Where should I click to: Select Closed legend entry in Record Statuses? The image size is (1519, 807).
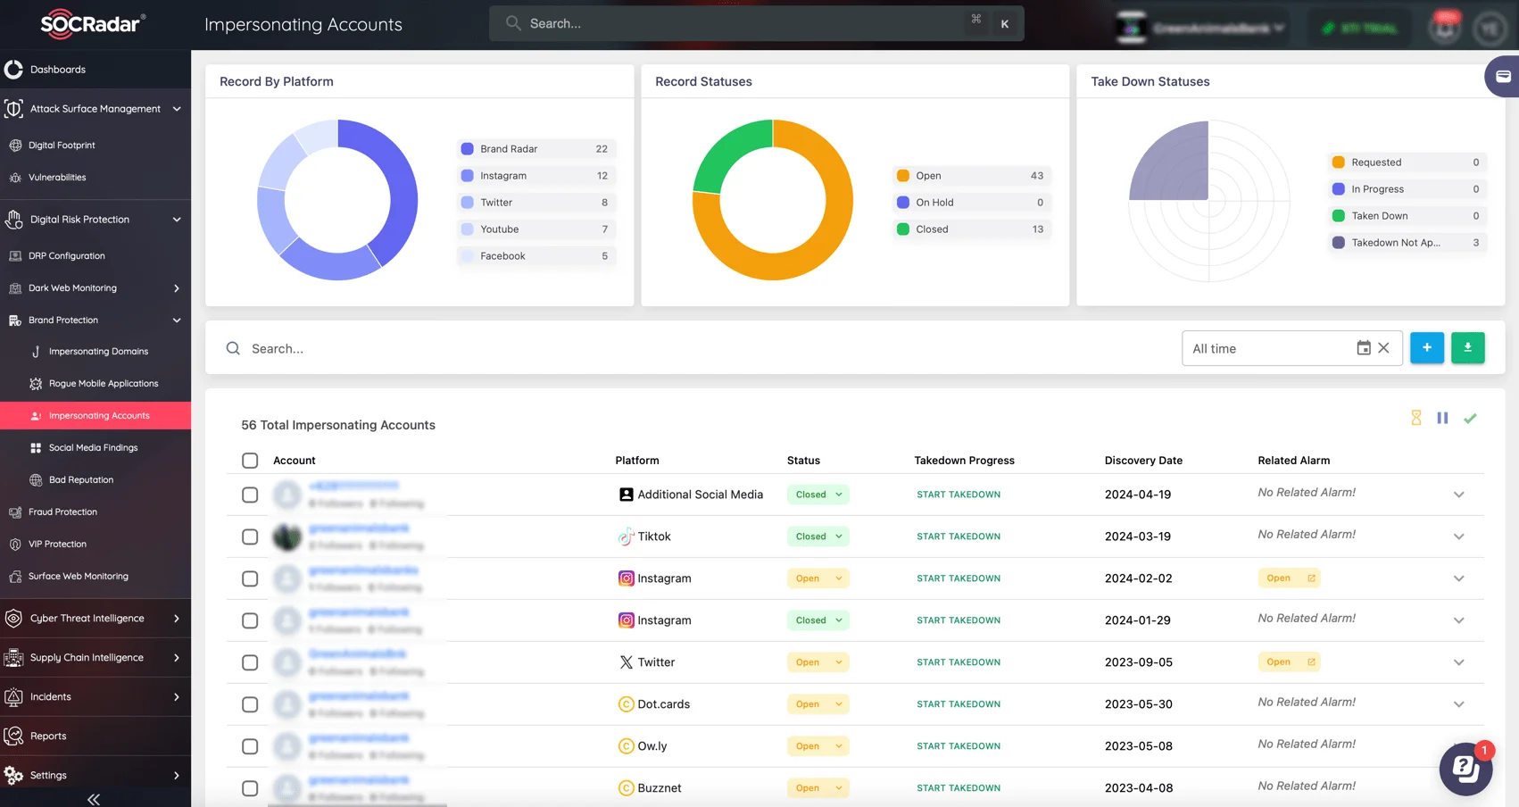coord(972,229)
